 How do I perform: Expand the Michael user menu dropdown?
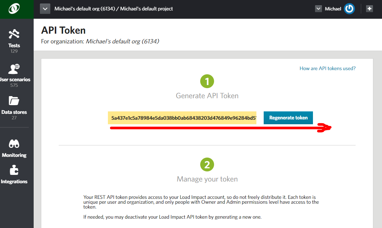tap(319, 9)
